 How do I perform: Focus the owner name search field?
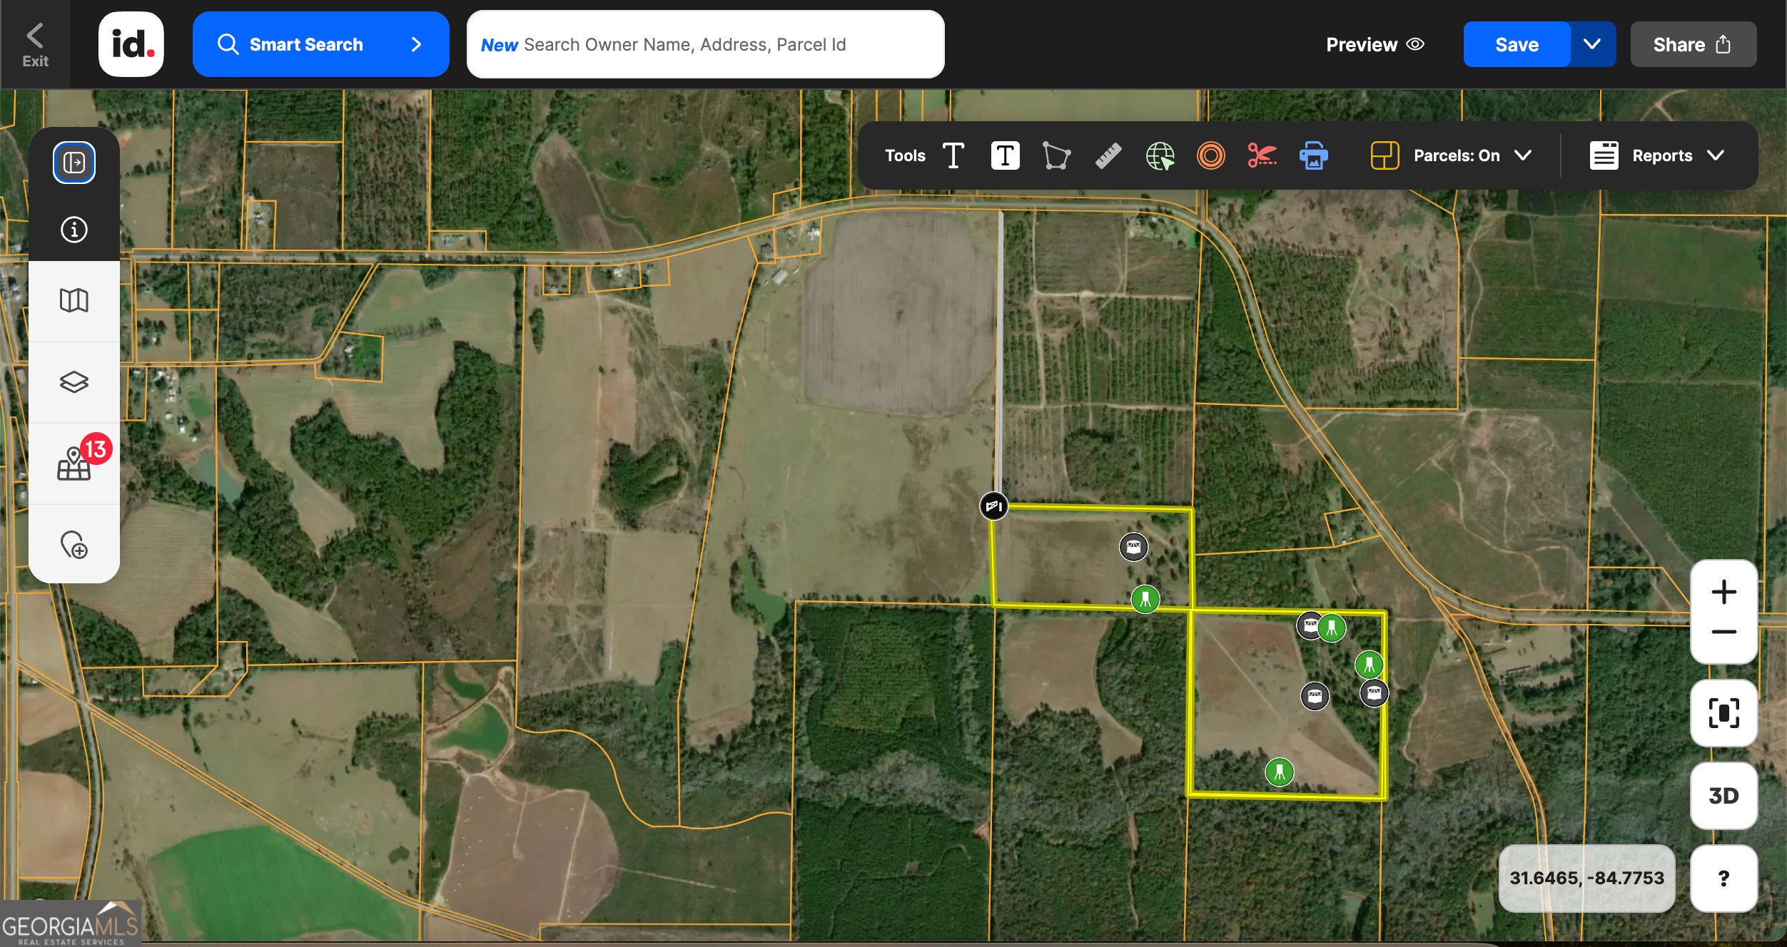[705, 44]
